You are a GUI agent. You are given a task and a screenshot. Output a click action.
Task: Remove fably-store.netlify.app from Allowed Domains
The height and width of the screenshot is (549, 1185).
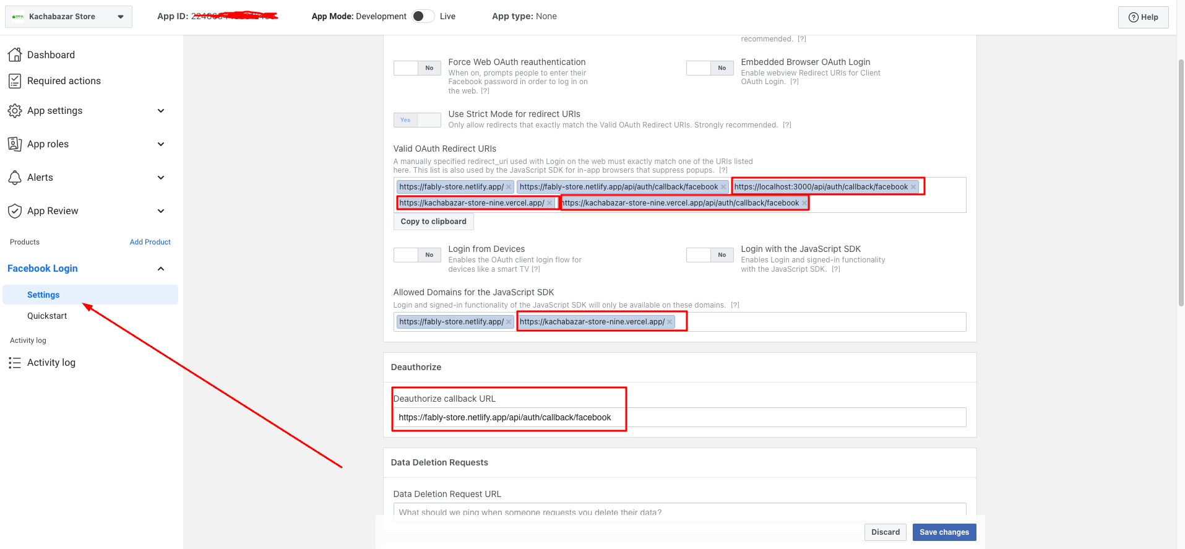pyautogui.click(x=509, y=322)
